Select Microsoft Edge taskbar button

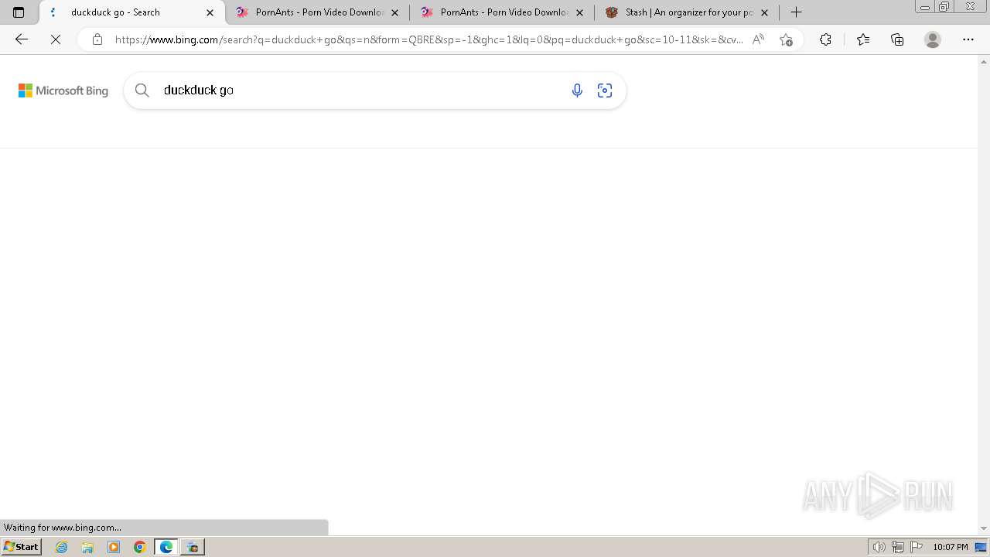click(x=166, y=547)
